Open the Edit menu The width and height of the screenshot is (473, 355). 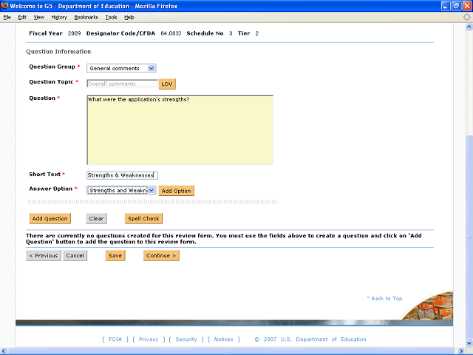pyautogui.click(x=22, y=18)
